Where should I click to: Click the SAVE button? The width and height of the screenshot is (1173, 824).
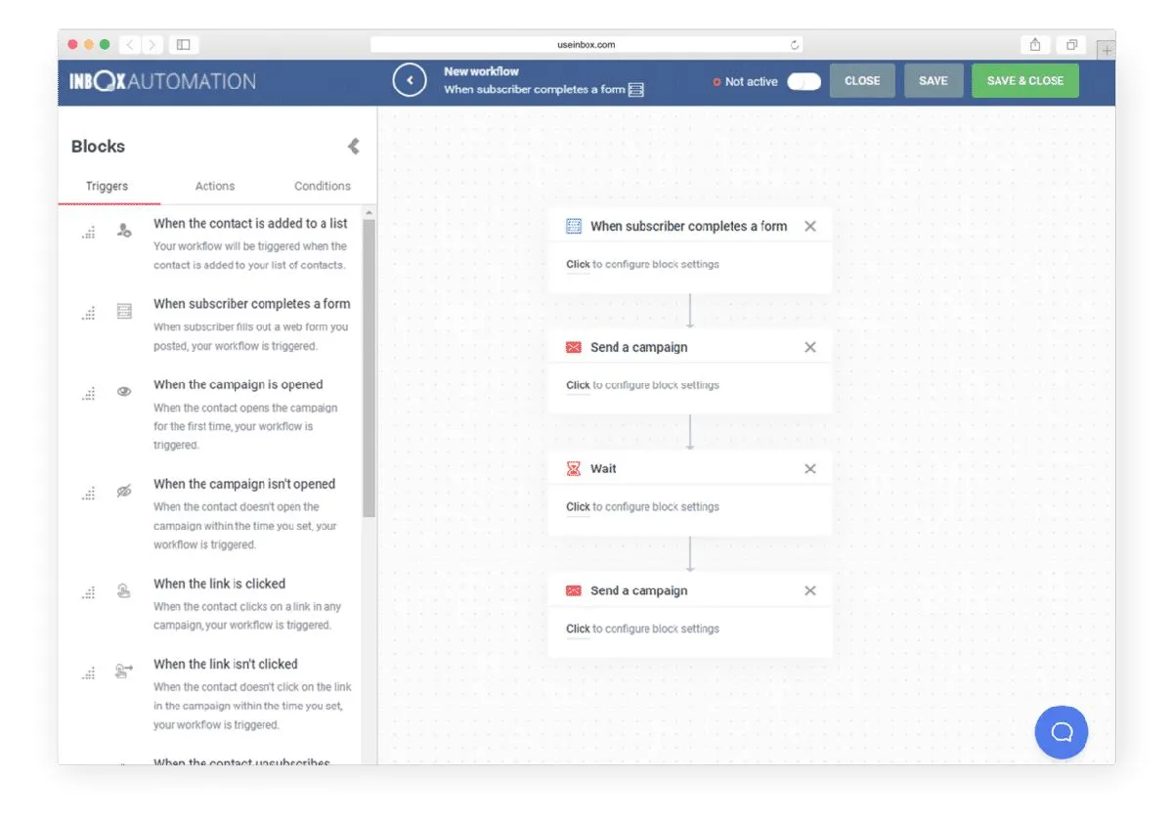click(x=934, y=81)
